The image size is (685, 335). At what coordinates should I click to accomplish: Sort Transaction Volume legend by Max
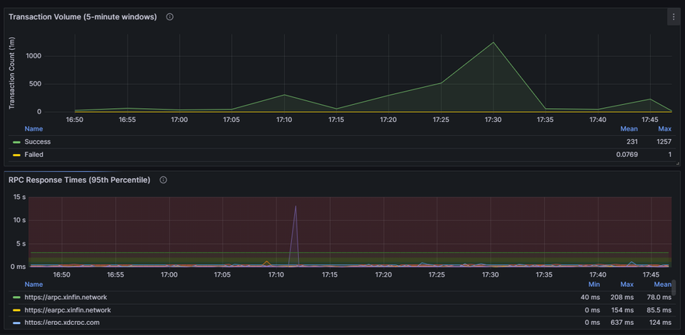coord(664,129)
